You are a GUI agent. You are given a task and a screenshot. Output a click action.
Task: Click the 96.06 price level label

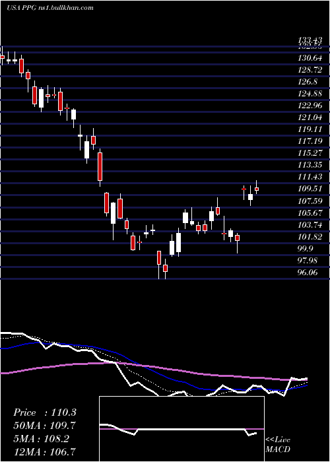pos(309,273)
